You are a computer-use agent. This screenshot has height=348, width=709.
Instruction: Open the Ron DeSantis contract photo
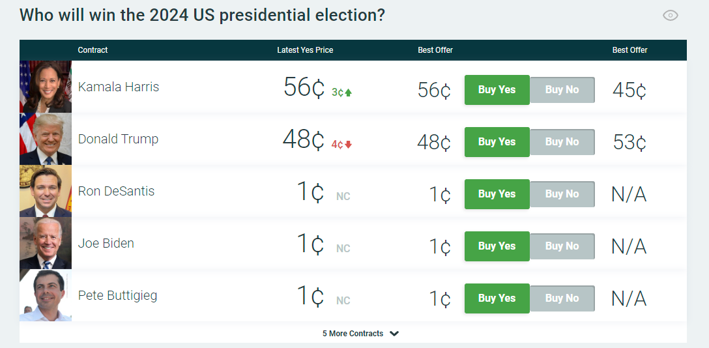click(46, 192)
